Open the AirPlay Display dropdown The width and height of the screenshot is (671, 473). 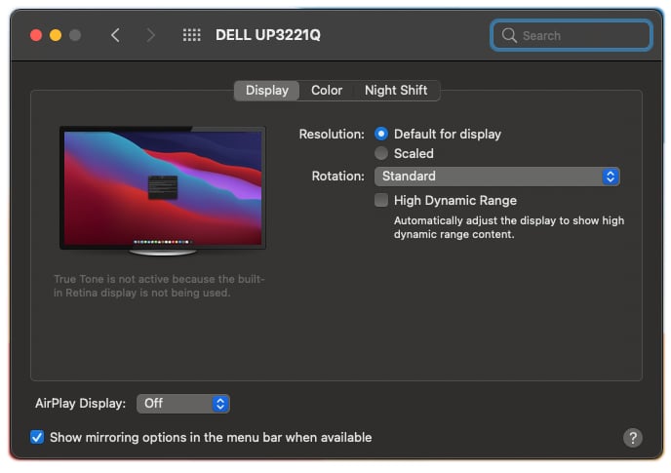(183, 404)
